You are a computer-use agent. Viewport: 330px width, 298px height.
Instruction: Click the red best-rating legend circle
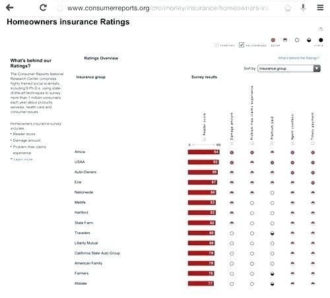tap(273, 40)
